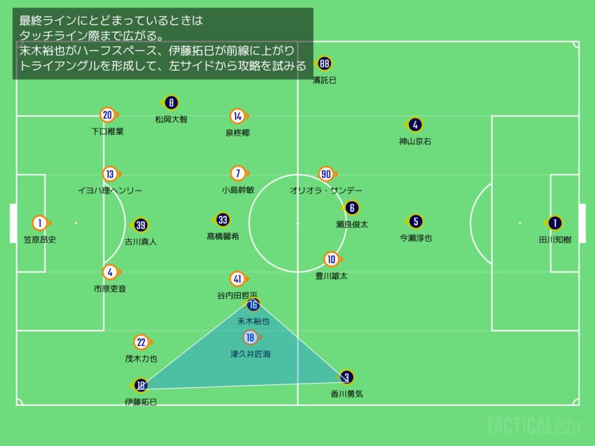Select navy marker 39 古川真人

click(141, 225)
